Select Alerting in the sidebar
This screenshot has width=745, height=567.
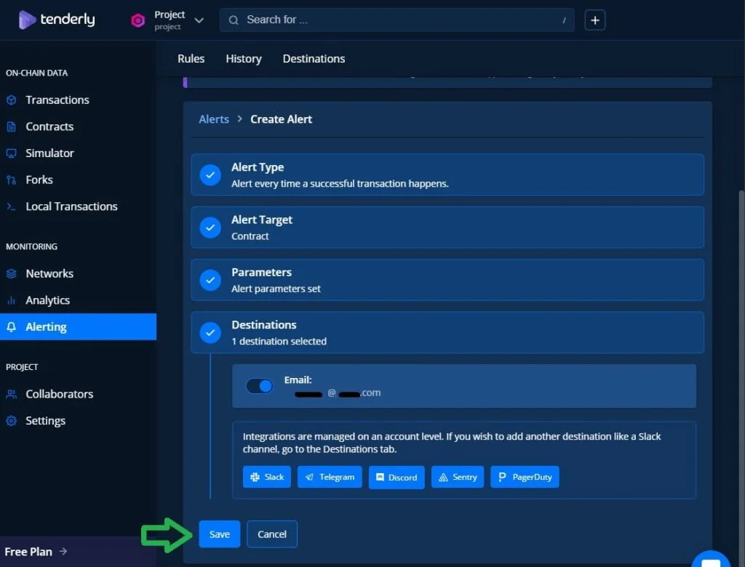[x=78, y=326]
